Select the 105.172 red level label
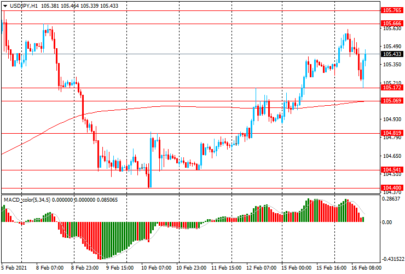Viewport: 405px width, 274px height. (392, 88)
